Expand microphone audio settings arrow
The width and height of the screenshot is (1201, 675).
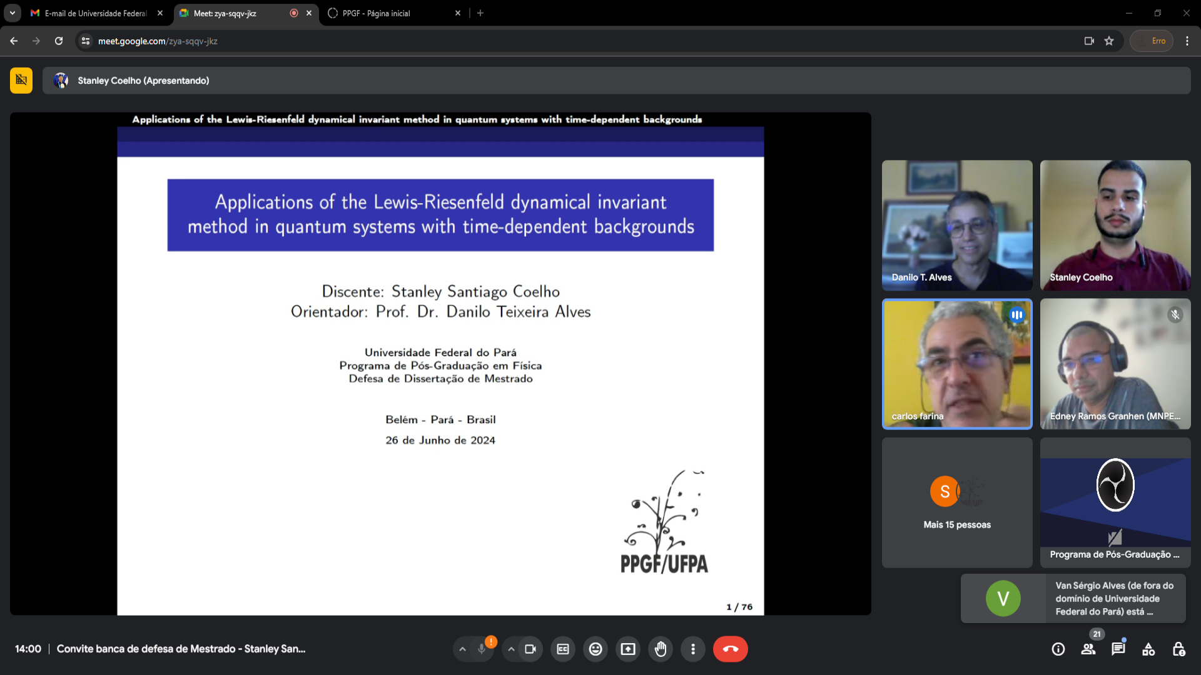[462, 649]
